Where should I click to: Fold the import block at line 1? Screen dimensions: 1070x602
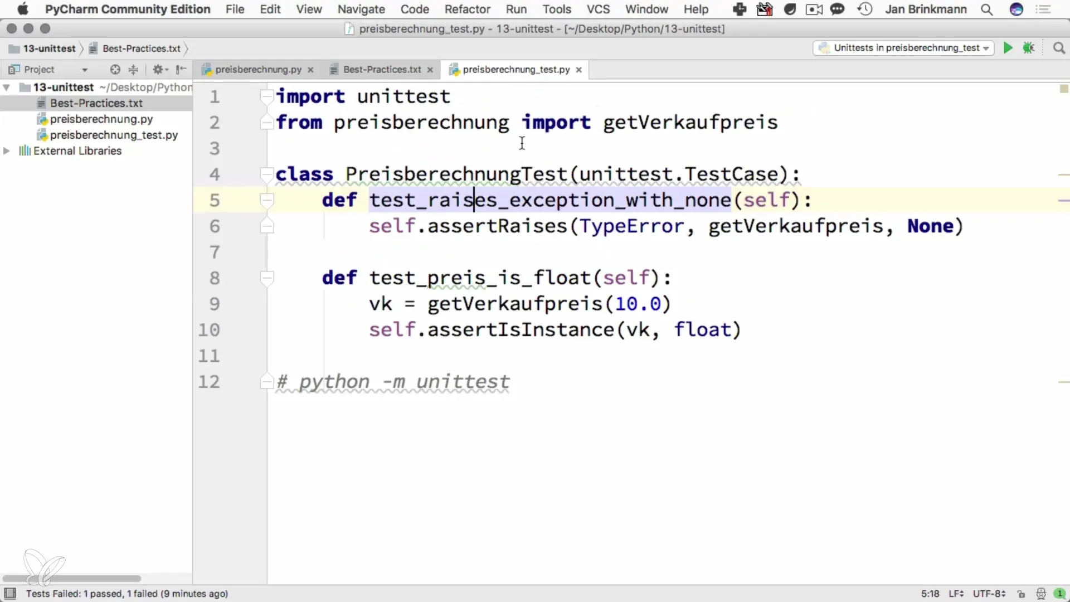coord(267,96)
